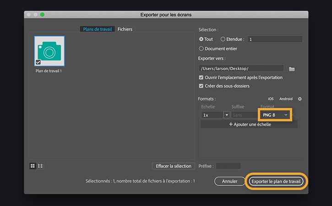Toggle Ouvrir l'emplacement après l'exportation

201,77
